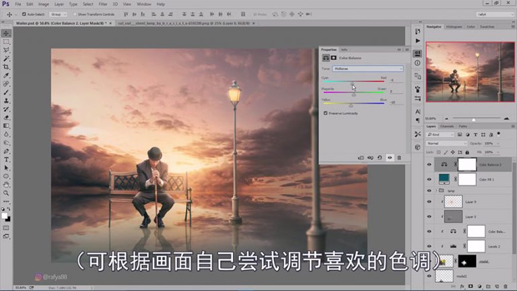Create new adjustment layer icon
517x291 pixels.
point(479,286)
